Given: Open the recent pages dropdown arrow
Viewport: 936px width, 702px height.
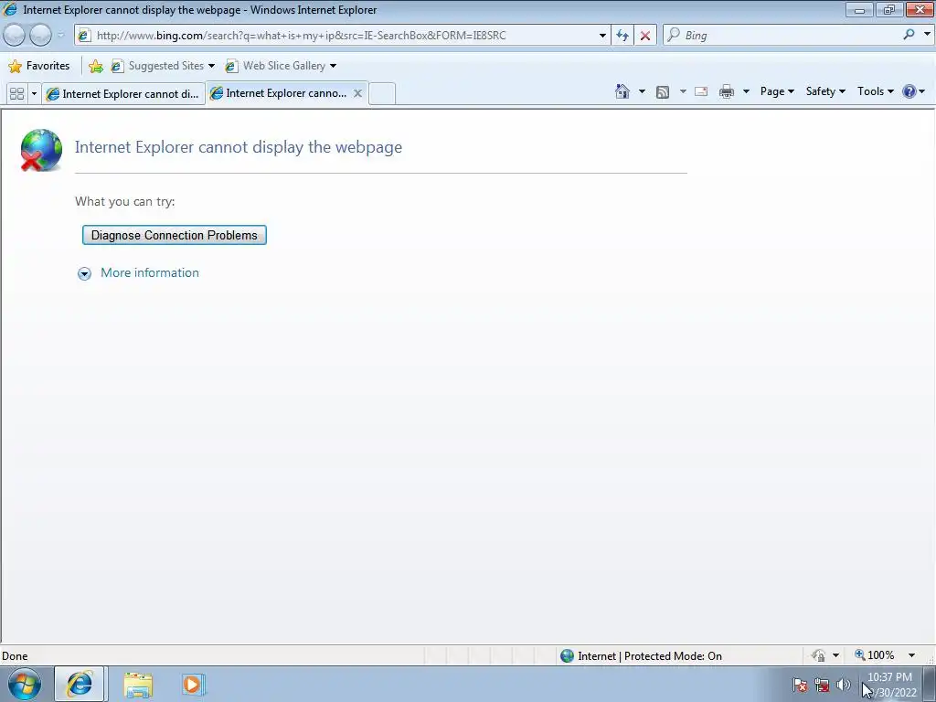Looking at the screenshot, I should point(60,36).
